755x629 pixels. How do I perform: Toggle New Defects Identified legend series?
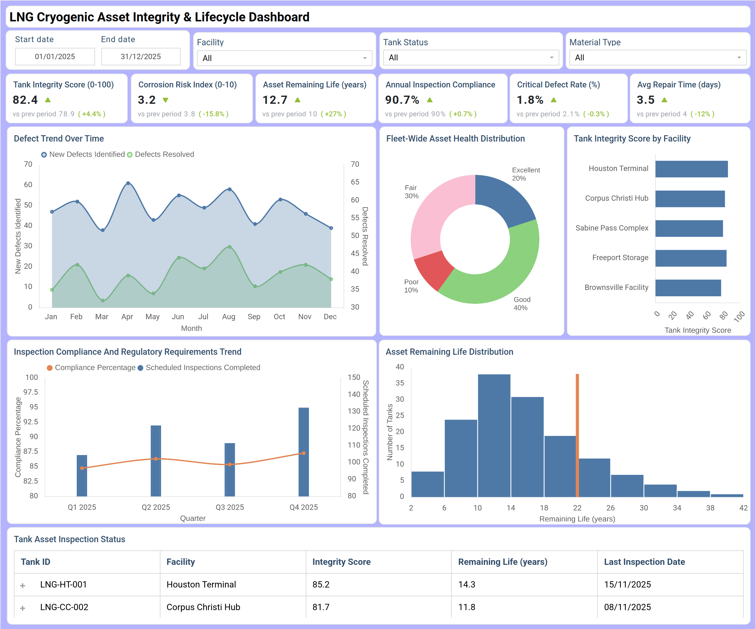(x=83, y=154)
